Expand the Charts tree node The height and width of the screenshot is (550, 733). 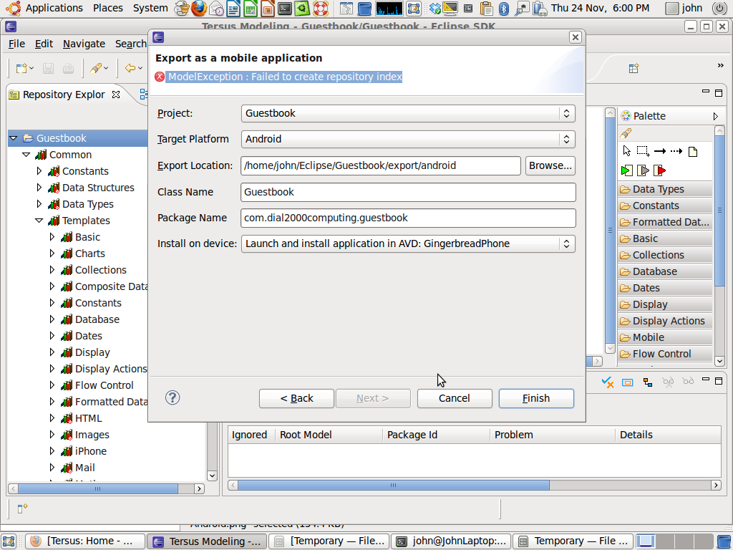click(52, 254)
